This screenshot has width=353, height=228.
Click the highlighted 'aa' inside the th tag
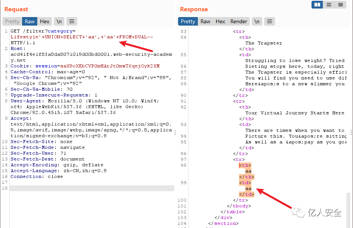click(x=248, y=171)
